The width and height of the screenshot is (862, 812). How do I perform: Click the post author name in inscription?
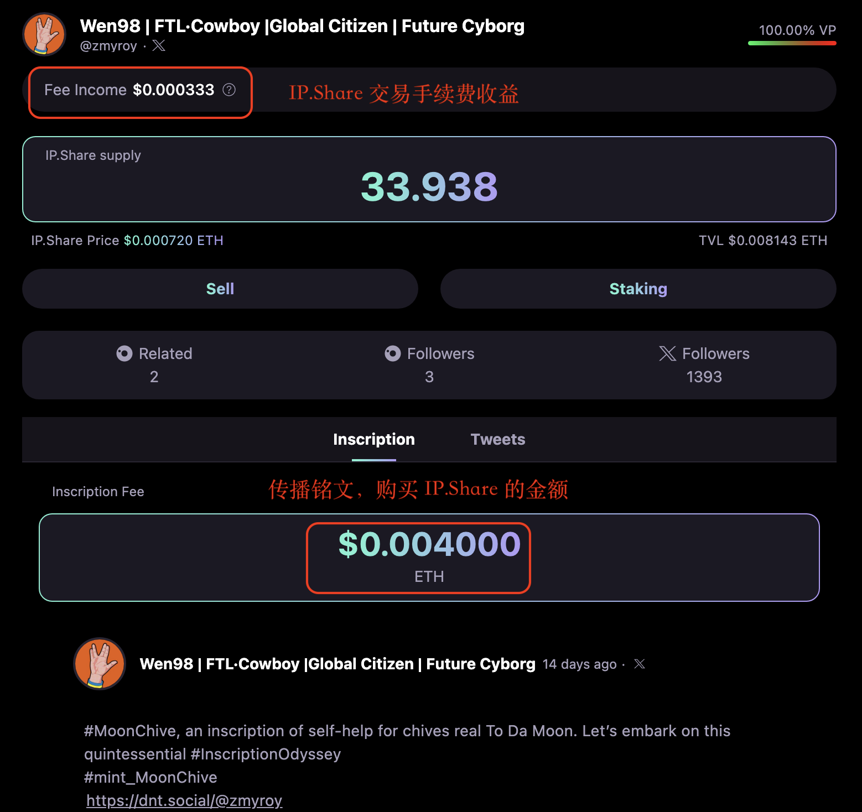pos(337,664)
